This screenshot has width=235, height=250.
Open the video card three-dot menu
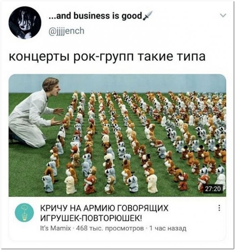(x=220, y=208)
